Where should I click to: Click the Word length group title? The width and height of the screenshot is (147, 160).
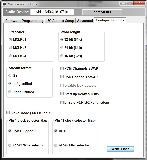coord(70,32)
